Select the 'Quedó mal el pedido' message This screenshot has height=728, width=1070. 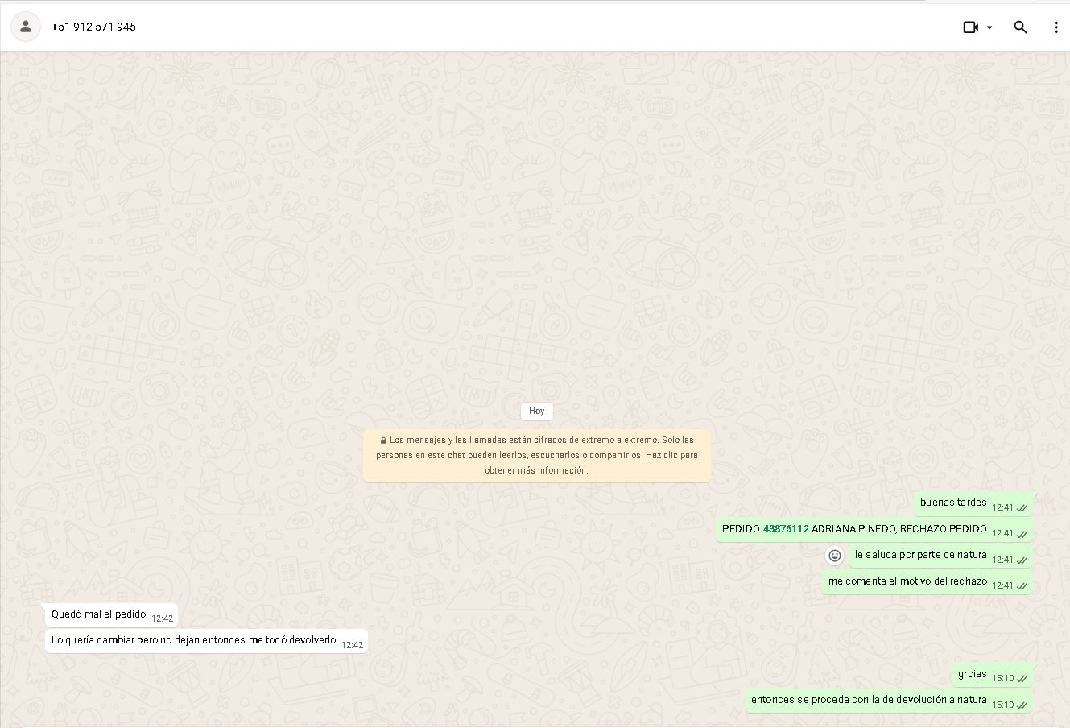[99, 614]
